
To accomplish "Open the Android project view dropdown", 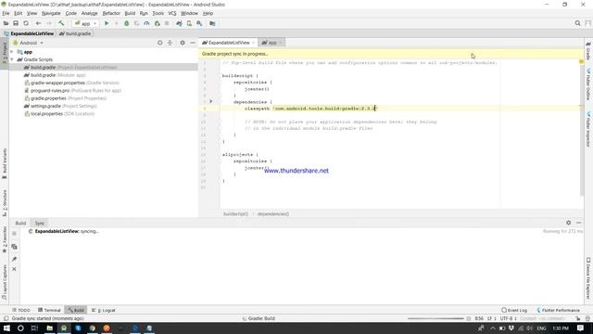I will (x=29, y=43).
